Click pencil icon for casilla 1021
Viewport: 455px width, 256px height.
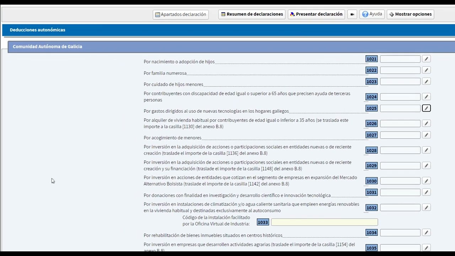[x=426, y=59]
